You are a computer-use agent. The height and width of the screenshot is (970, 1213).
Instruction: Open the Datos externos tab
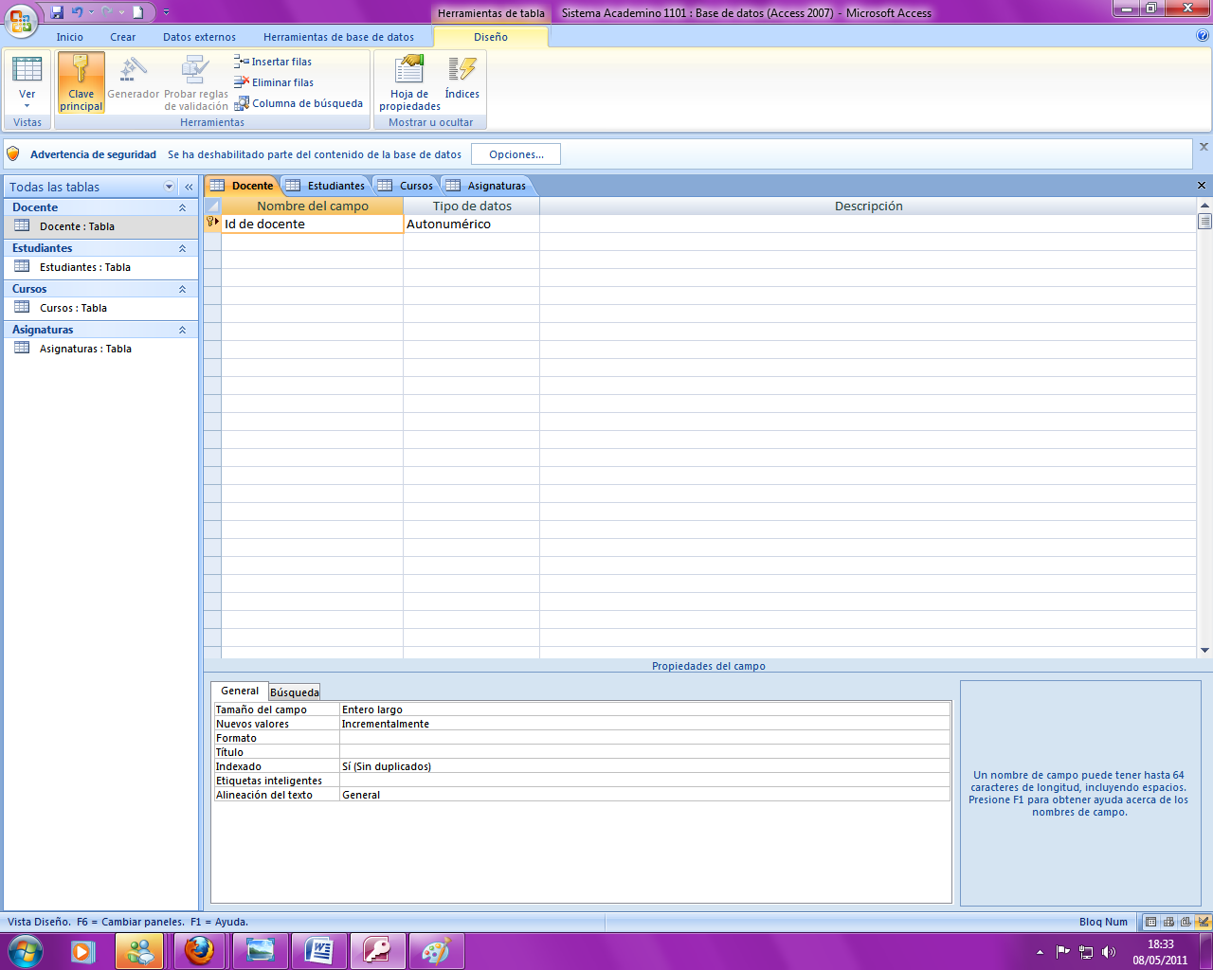(199, 37)
